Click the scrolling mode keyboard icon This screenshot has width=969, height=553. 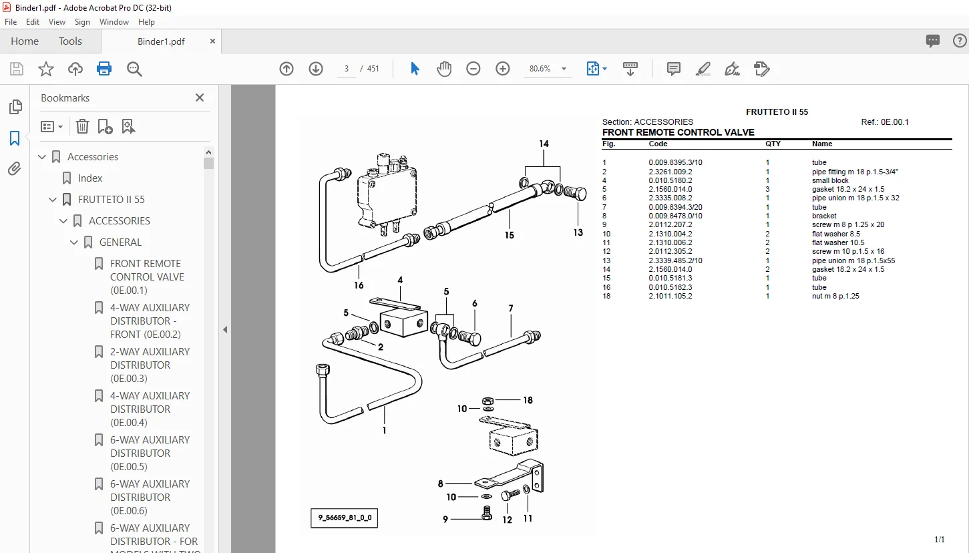pyautogui.click(x=630, y=69)
